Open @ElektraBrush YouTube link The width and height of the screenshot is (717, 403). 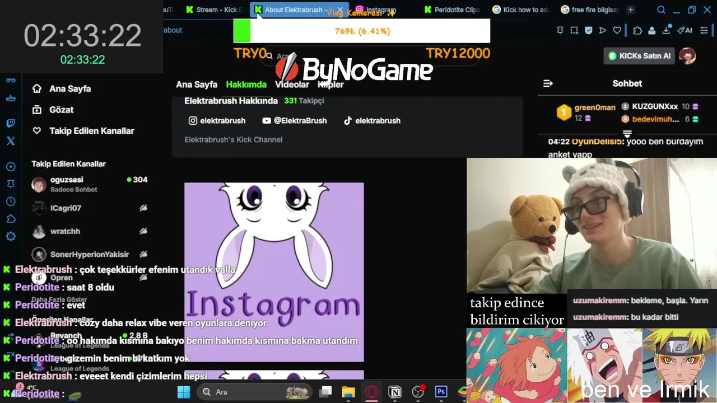click(x=294, y=120)
